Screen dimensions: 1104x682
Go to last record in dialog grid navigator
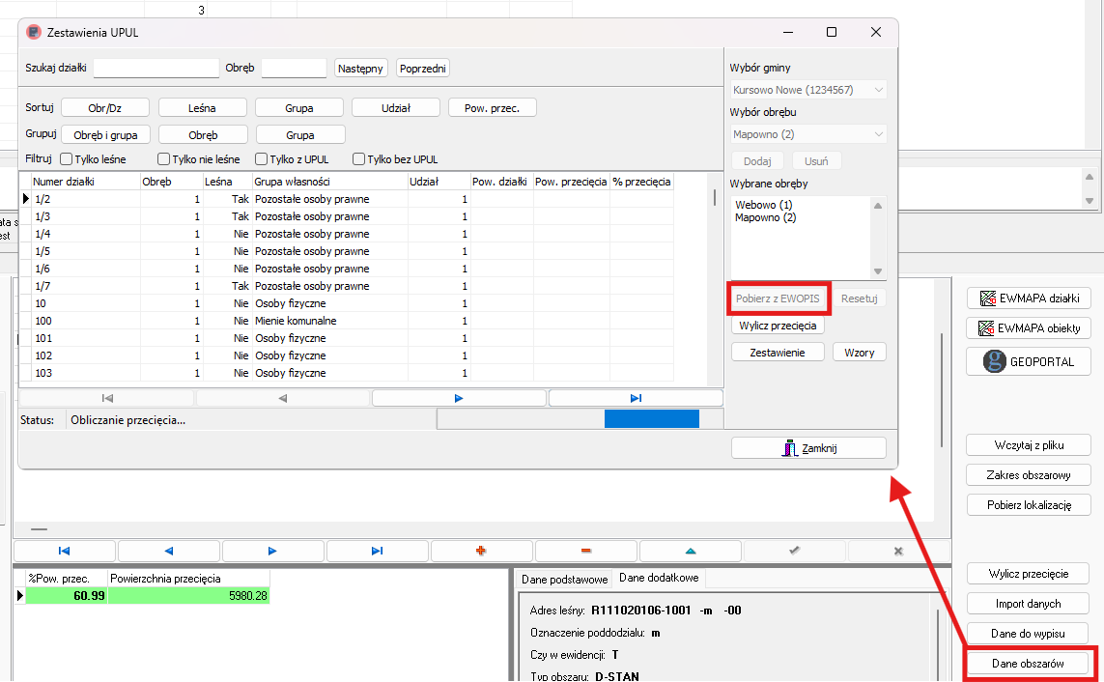coord(636,398)
